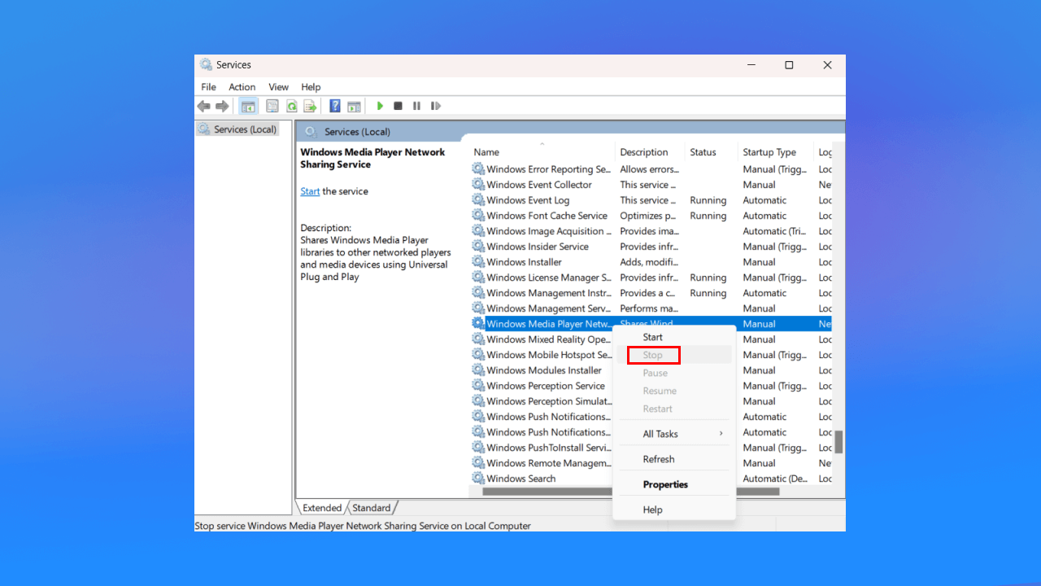The height and width of the screenshot is (586, 1041).
Task: Open the Help menu in menu bar
Action: (311, 87)
